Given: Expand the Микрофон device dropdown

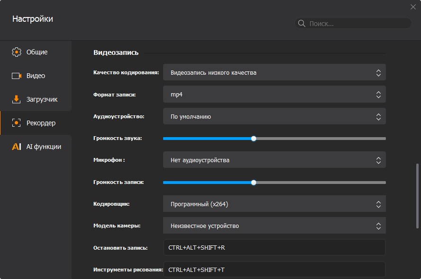Looking at the screenshot, I should (x=274, y=160).
